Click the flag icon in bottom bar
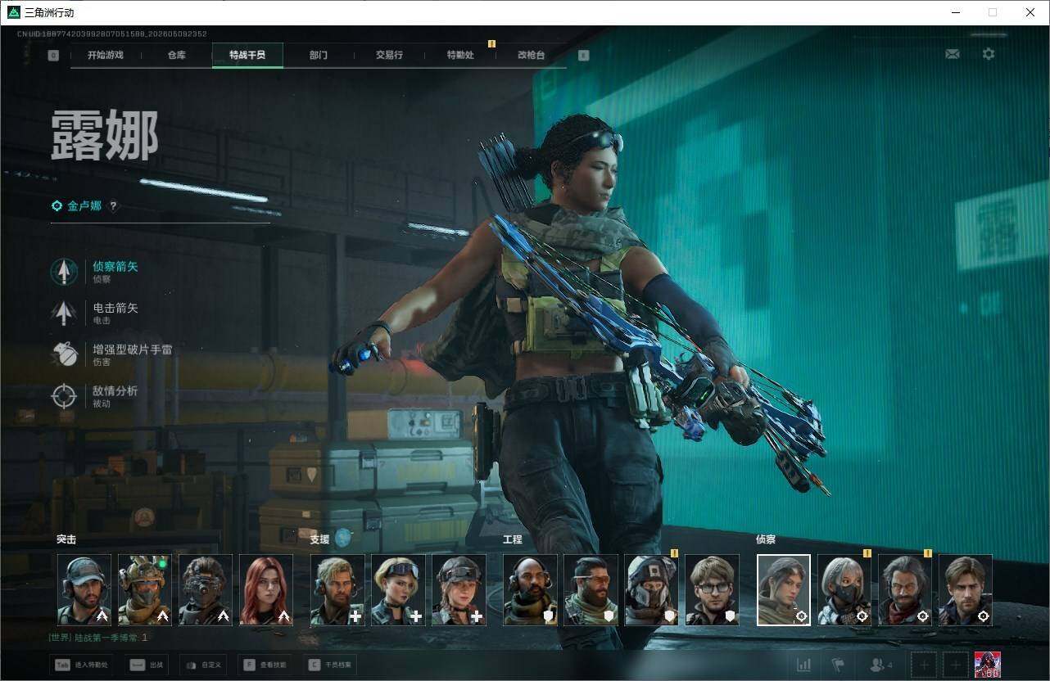Screen dimensions: 1050x681 838,665
